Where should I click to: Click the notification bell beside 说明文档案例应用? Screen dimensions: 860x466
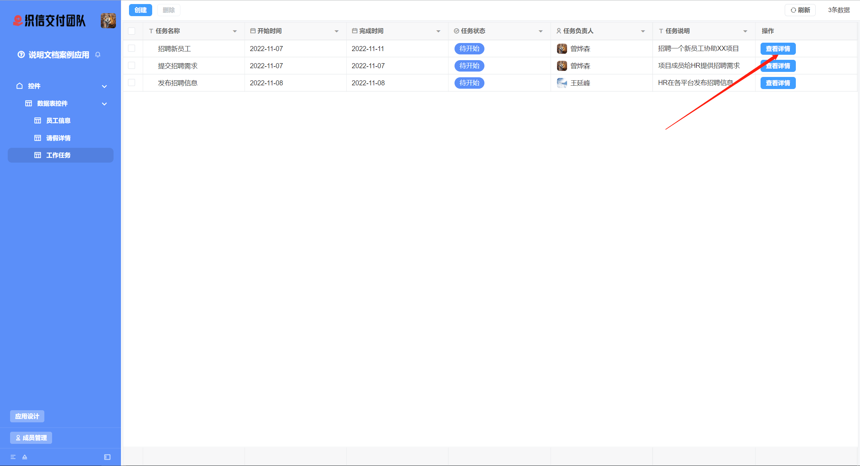(98, 54)
